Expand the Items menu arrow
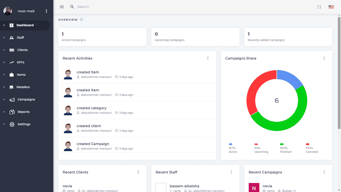 (4, 75)
